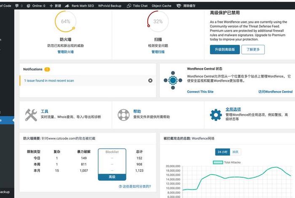Click the 访问Wordfence Central link
This screenshot has width=295, height=198.
pos(276,92)
